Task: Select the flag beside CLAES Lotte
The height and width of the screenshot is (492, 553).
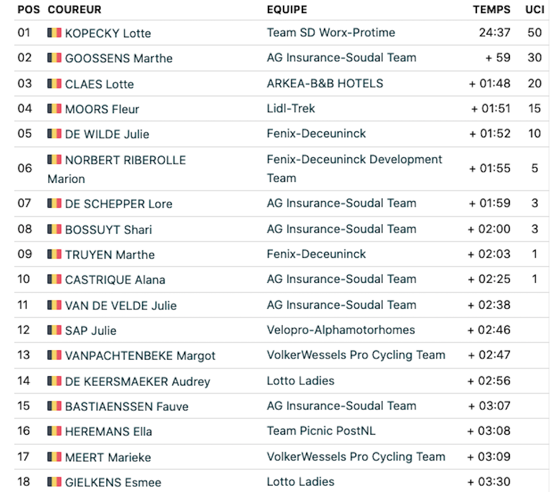Action: (x=55, y=84)
